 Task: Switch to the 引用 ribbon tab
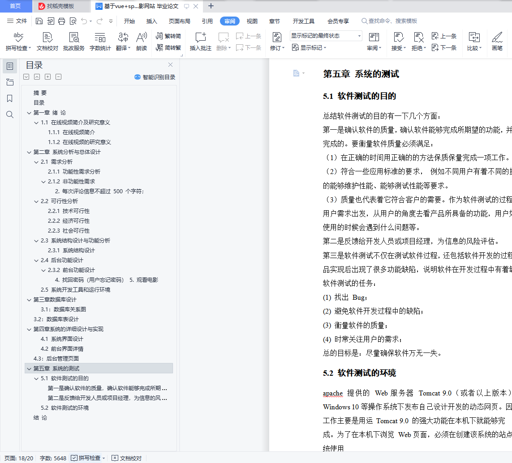(207, 21)
